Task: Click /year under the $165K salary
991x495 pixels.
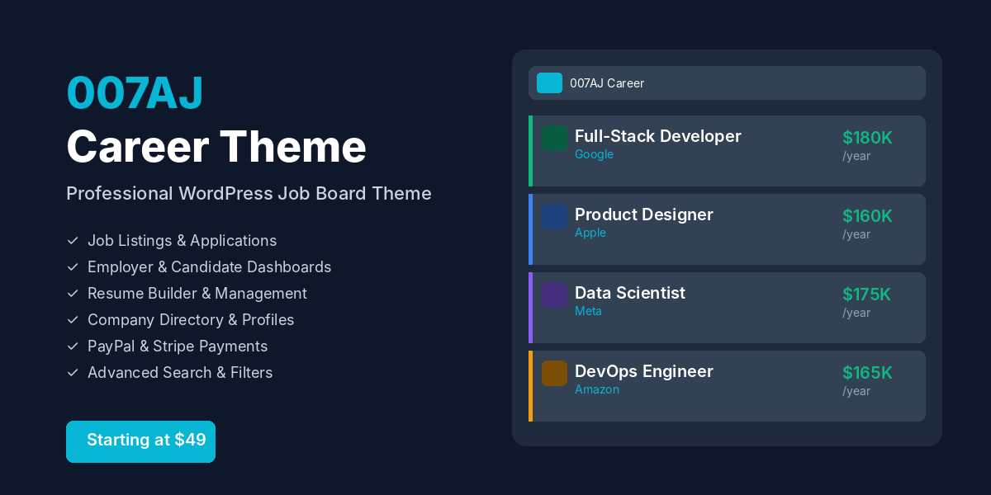Action: [856, 391]
